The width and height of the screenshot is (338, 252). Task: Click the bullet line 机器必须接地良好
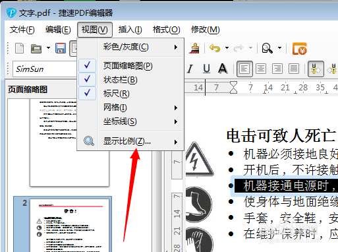(291, 154)
